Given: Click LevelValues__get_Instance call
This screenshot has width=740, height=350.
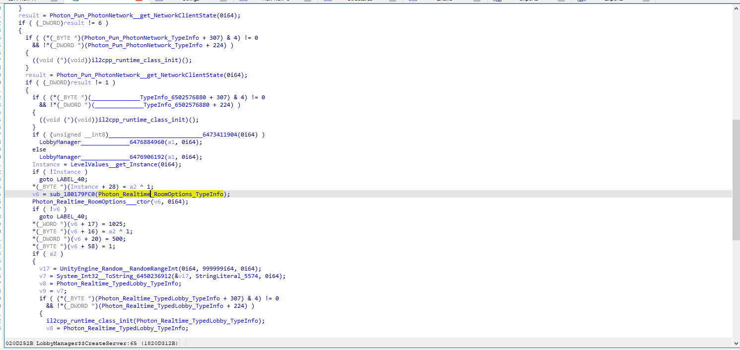Looking at the screenshot, I should point(114,164).
